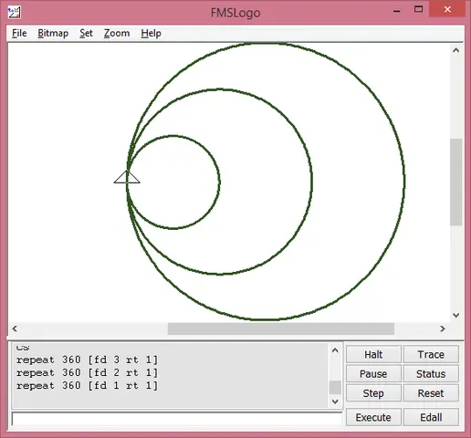Open the Help menu
Viewport: 471px width, 438px height.
(x=151, y=33)
